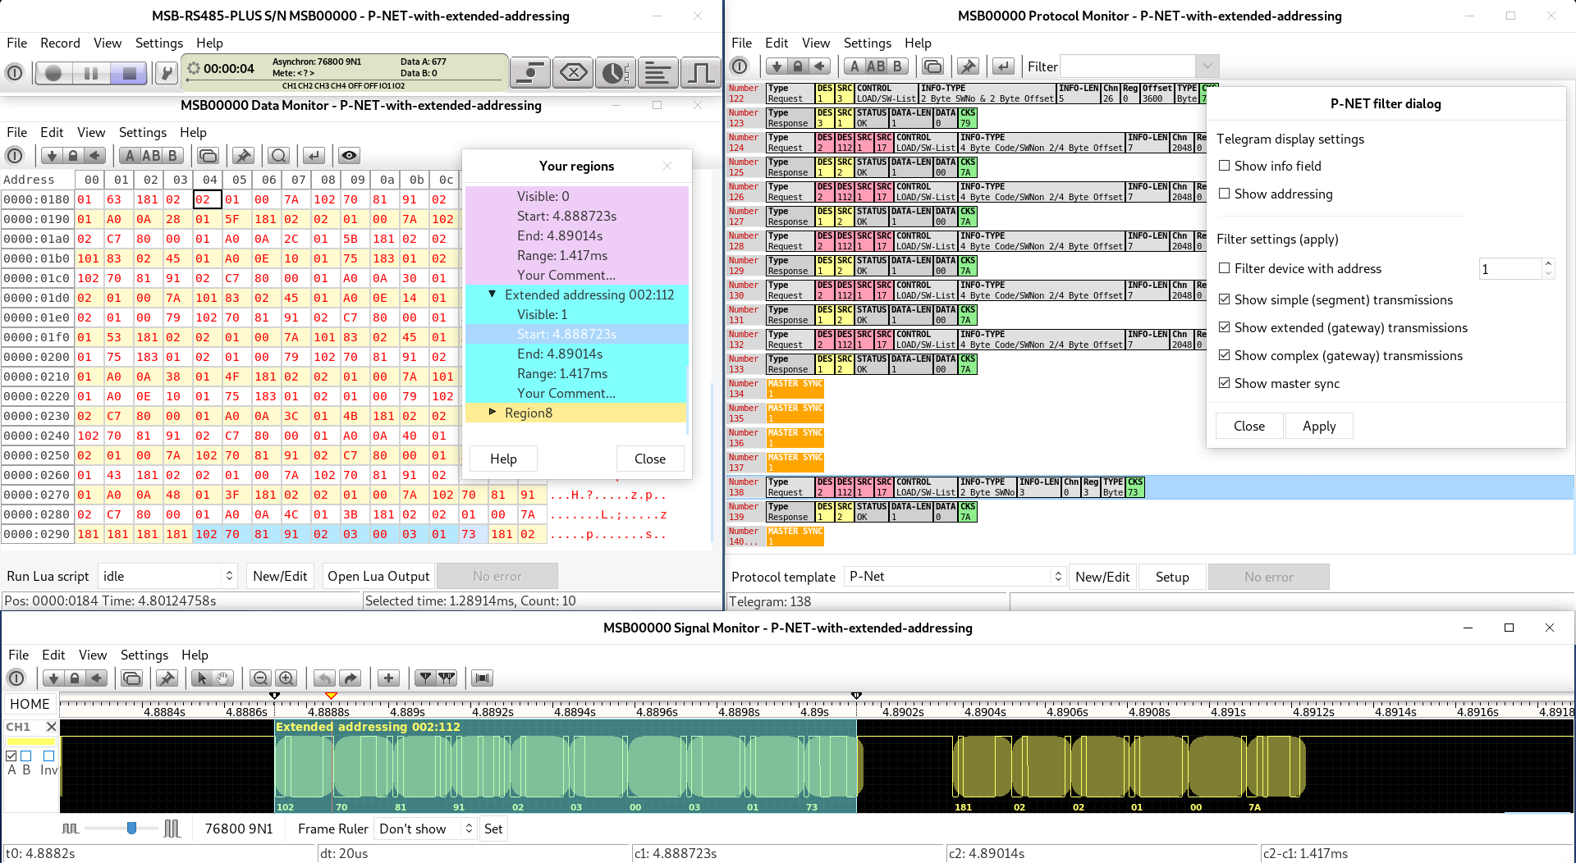The height and width of the screenshot is (863, 1576).
Task: Select the pointer tool in Signal Monitor
Action: (x=202, y=678)
